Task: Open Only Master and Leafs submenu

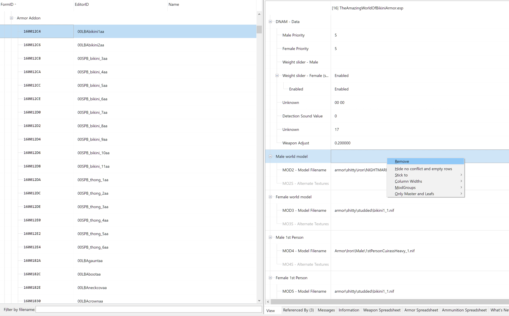Action: (425, 194)
